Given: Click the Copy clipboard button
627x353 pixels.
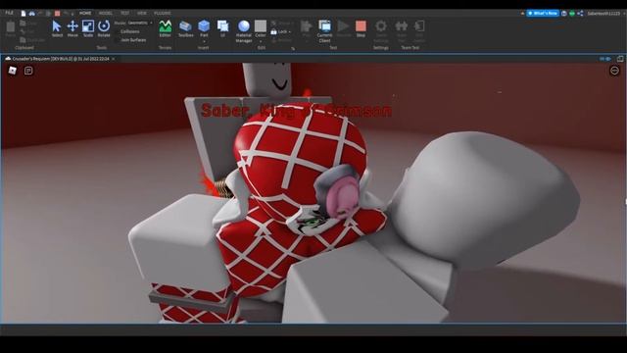Looking at the screenshot, I should [x=29, y=24].
